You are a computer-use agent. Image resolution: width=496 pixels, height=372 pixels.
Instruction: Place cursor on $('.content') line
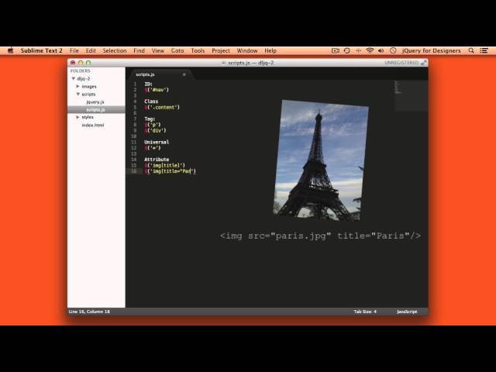162,107
